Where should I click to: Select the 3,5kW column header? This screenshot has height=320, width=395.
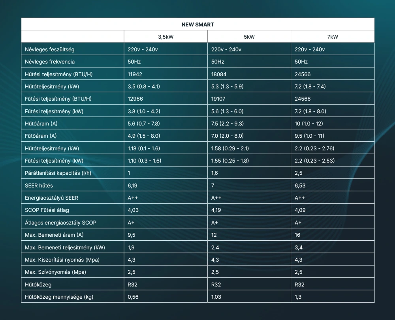166,37
